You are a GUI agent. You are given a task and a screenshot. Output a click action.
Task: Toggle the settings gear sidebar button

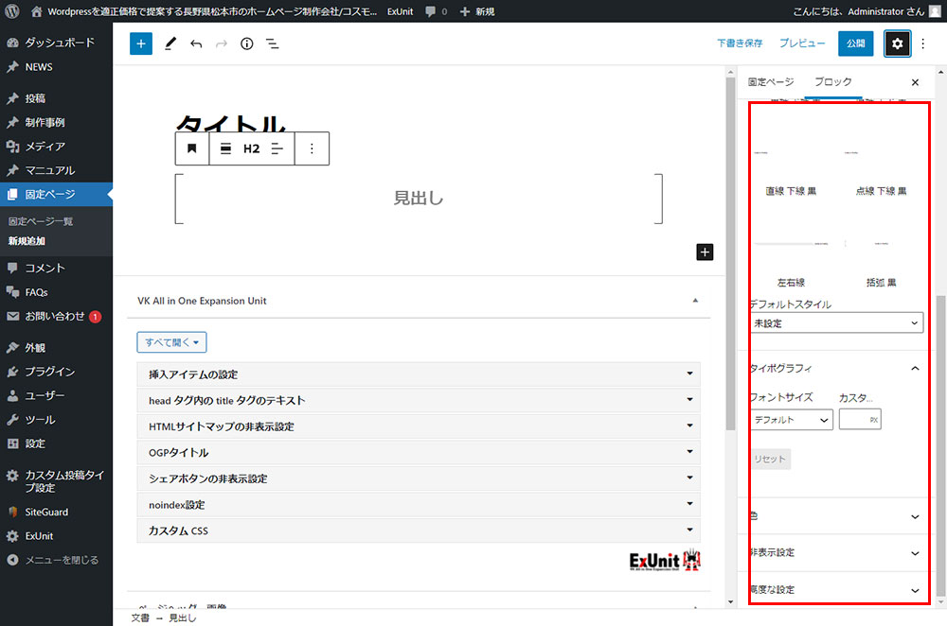[897, 43]
